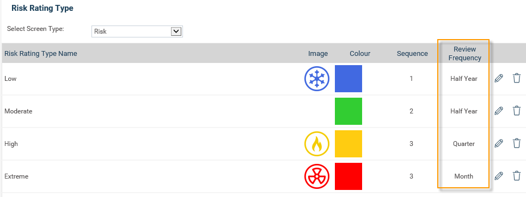Click the green Moderate colour swatch
Screen dimensions: 526x197
pos(348,111)
